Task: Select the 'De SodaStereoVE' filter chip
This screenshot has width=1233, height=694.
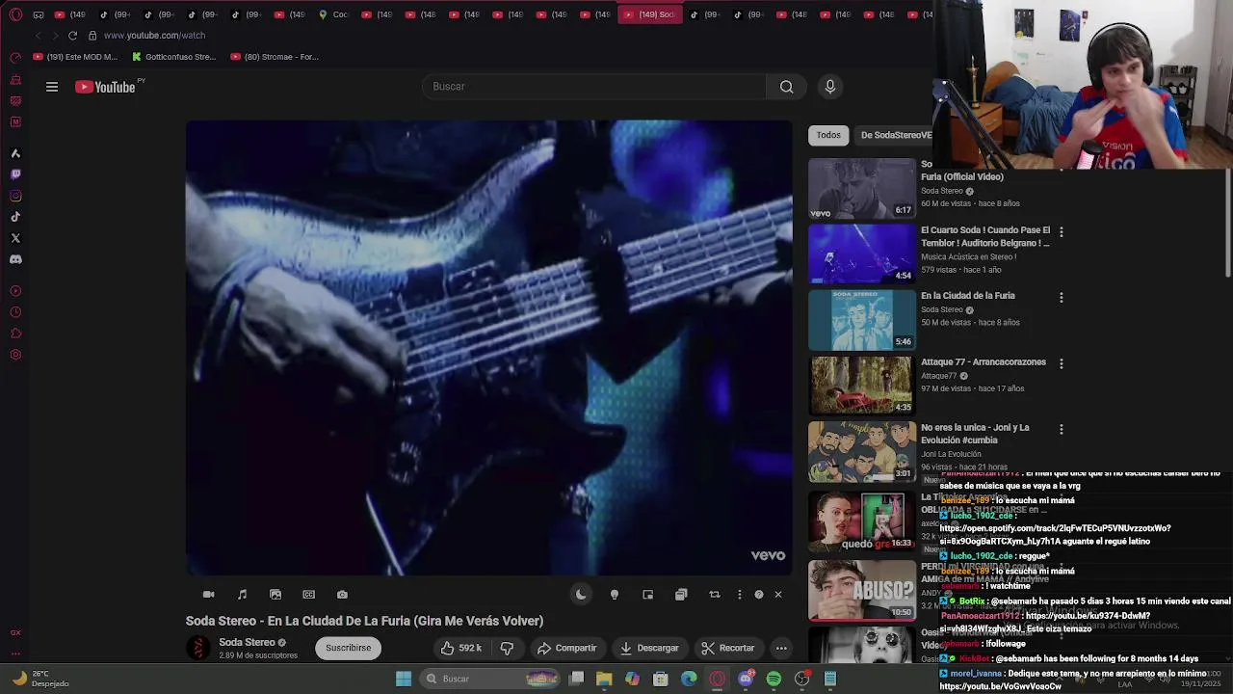Action: click(895, 135)
